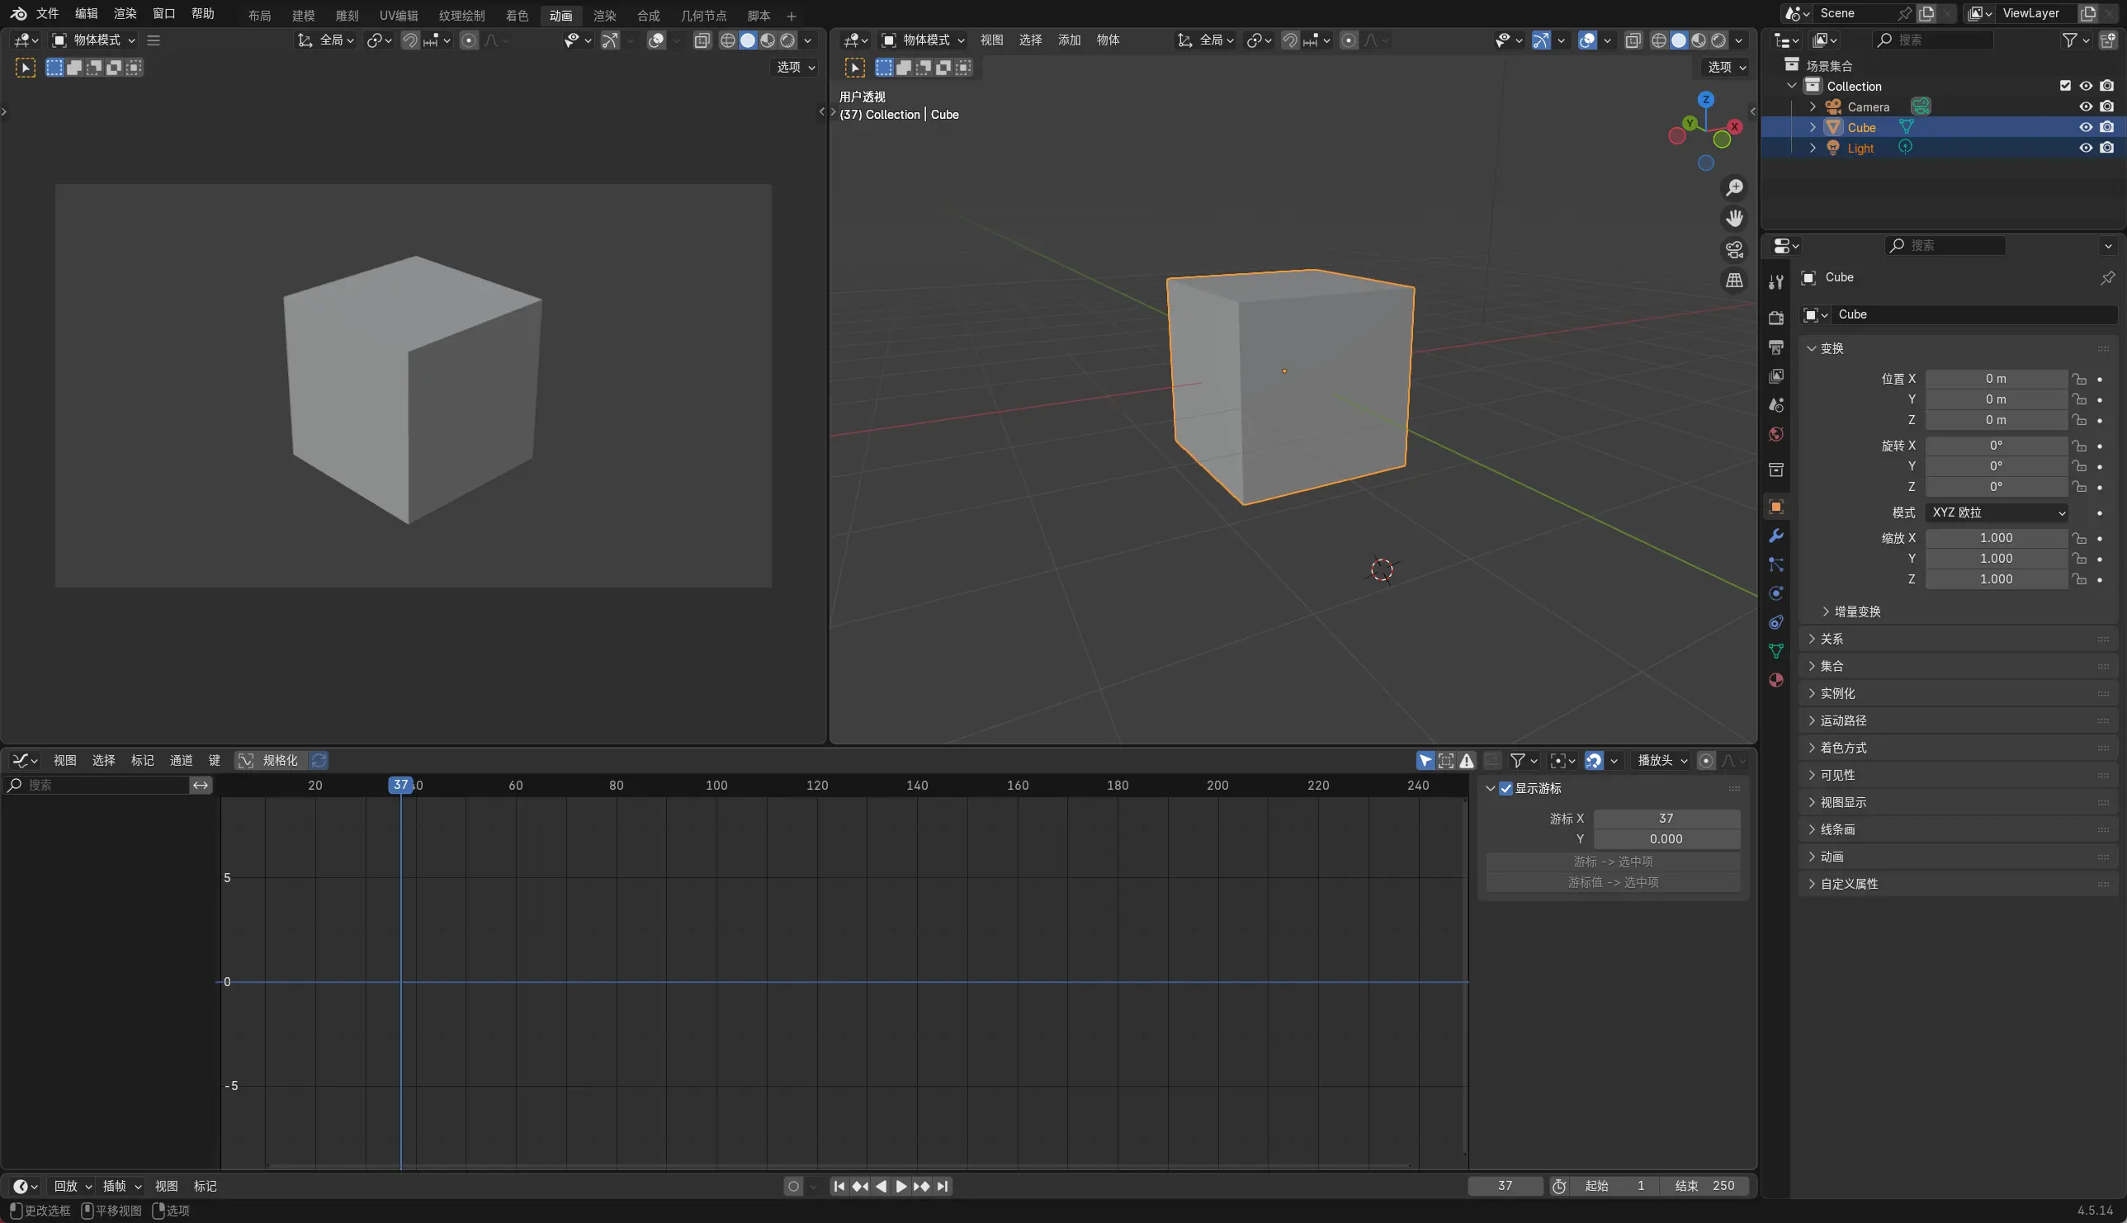The width and height of the screenshot is (2127, 1223).
Task: Switch to orthographic with the grid gizmo
Action: [x=1734, y=281]
